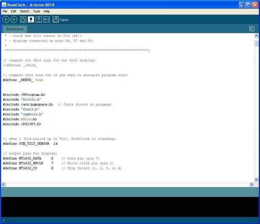Click the '#include <WProgram.h>' line
Image resolution: width=260 pixels, height=224 pixels.
[x=24, y=95]
